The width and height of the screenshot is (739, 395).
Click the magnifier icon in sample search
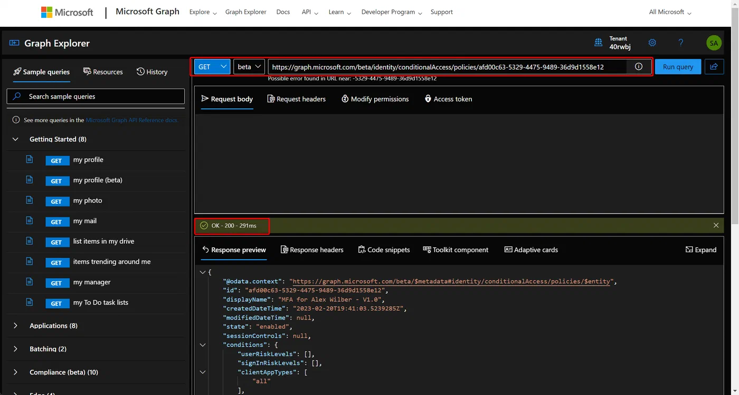[x=17, y=96]
